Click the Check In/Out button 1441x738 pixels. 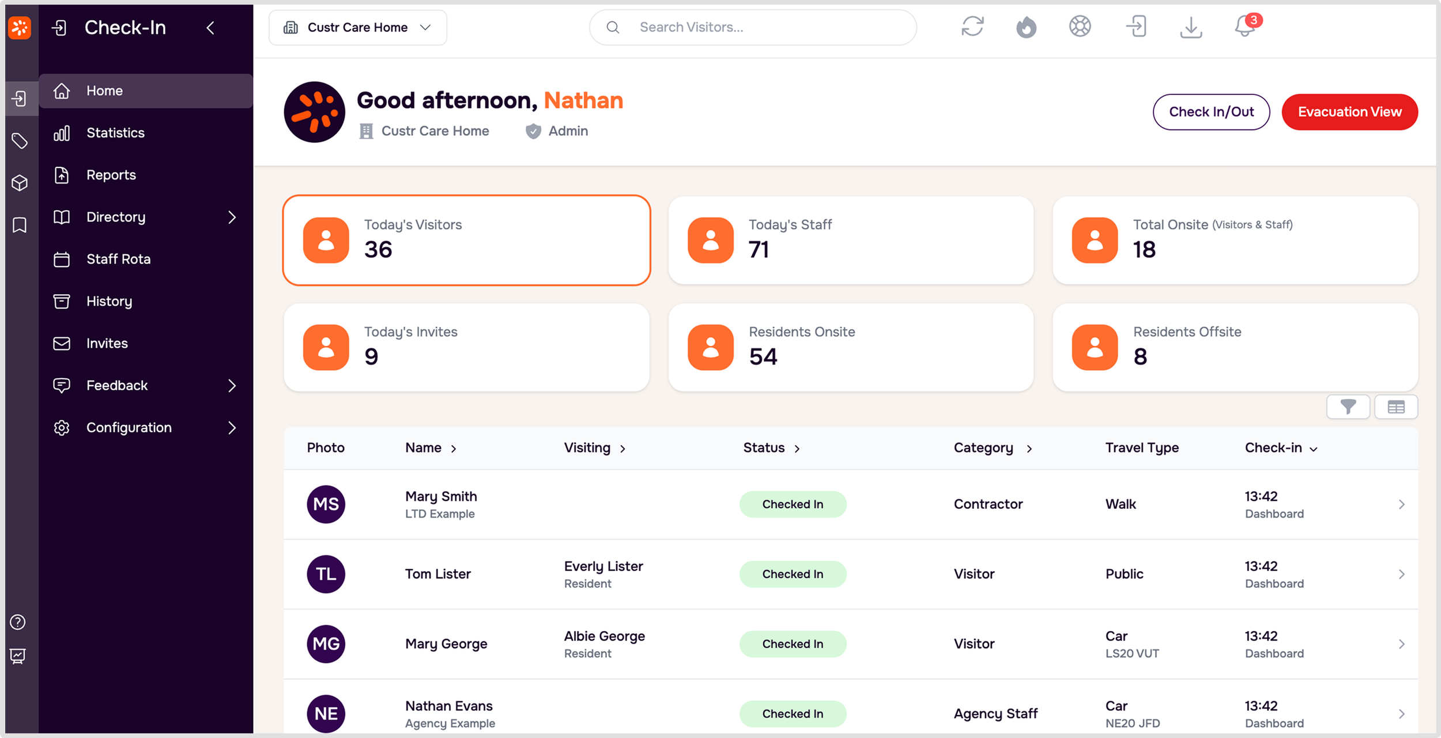1211,112
